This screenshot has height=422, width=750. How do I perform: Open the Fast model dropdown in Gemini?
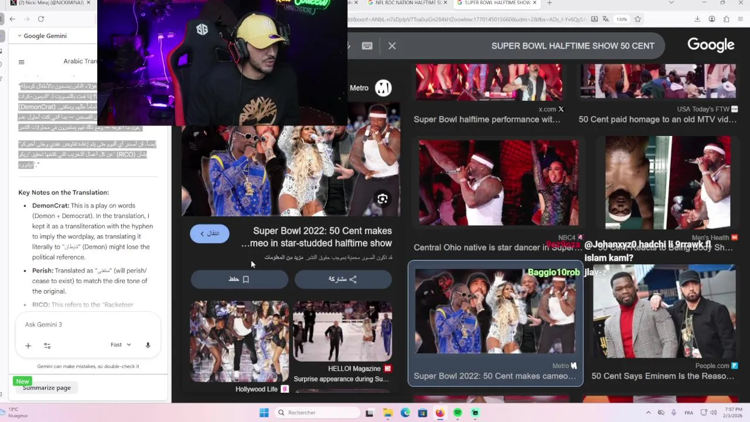[x=121, y=345]
